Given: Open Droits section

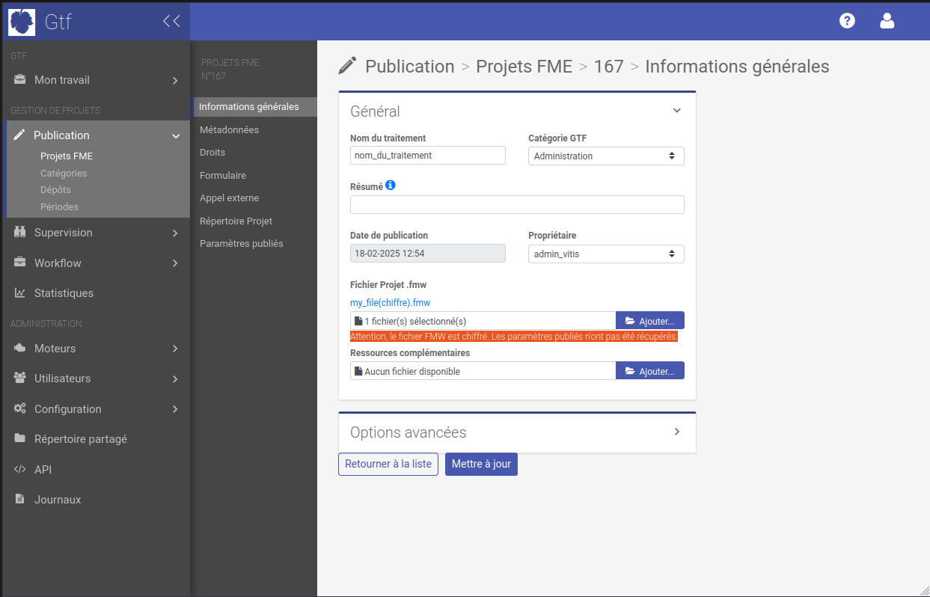Looking at the screenshot, I should (x=212, y=153).
